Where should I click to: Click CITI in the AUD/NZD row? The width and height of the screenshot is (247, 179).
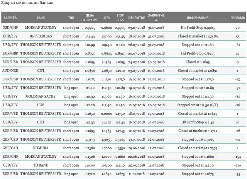point(41,71)
